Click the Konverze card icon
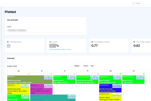This screenshot has height=101, width=151. 50,42
